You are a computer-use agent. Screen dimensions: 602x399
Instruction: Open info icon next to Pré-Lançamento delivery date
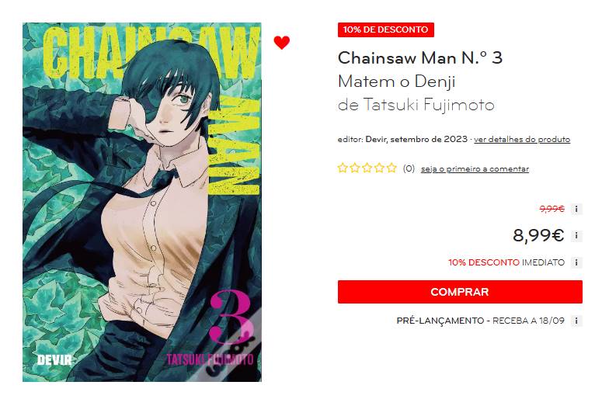pos(576,321)
